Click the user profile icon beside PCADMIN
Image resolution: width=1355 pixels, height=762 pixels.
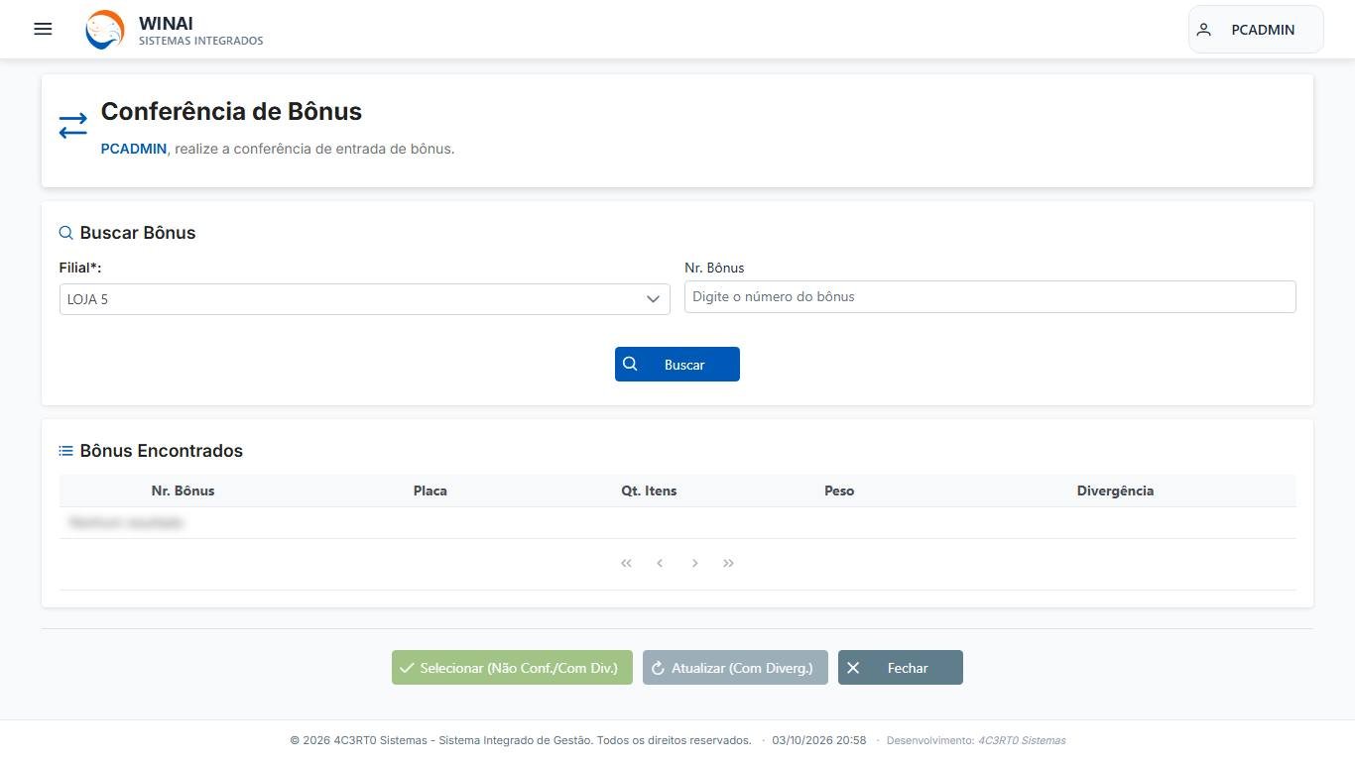[1204, 30]
